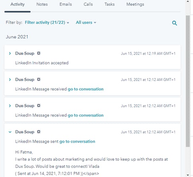The width and height of the screenshot is (193, 177).
Task: Open the Filter activity (21/22) dropdown
Action: click(47, 22)
